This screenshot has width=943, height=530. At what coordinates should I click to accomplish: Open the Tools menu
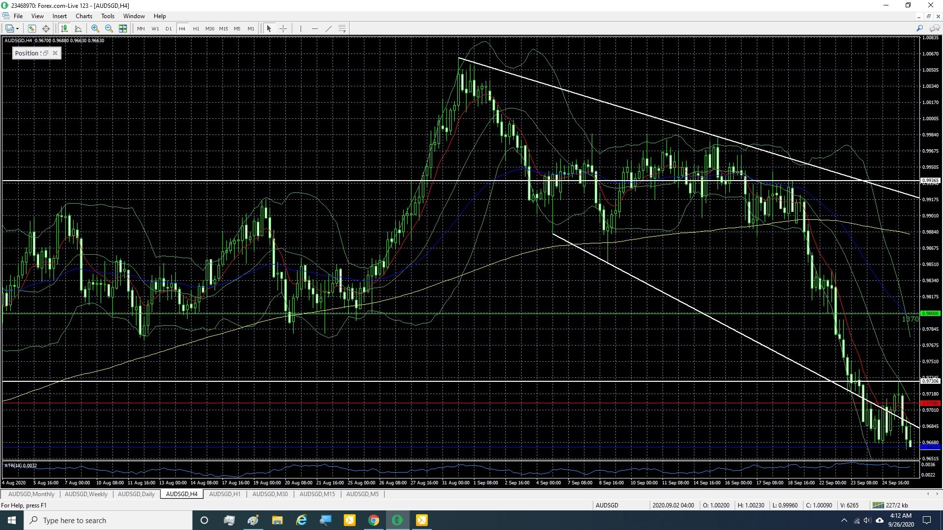pos(108,16)
